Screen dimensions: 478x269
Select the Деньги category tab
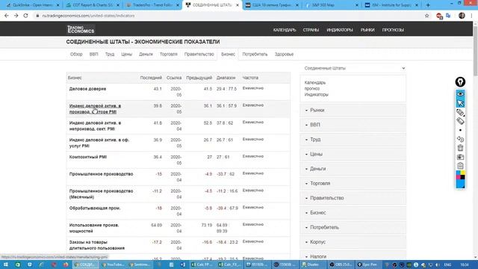click(146, 55)
